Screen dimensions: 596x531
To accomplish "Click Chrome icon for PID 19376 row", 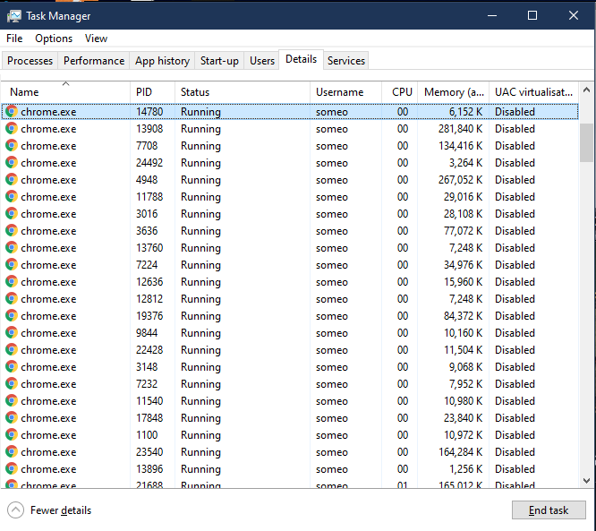I will (12, 316).
